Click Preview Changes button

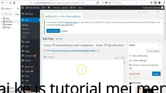153,51
